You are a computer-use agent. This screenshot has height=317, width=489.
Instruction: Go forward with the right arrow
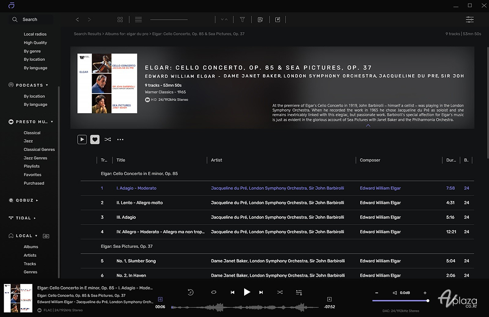89,19
